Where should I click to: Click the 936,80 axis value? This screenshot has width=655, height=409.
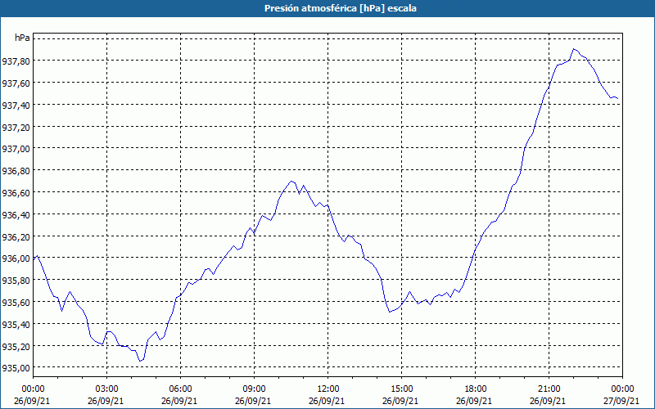(16, 171)
